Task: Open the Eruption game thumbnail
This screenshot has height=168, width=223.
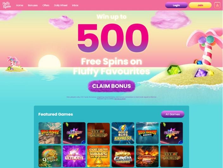Action: click(147, 156)
